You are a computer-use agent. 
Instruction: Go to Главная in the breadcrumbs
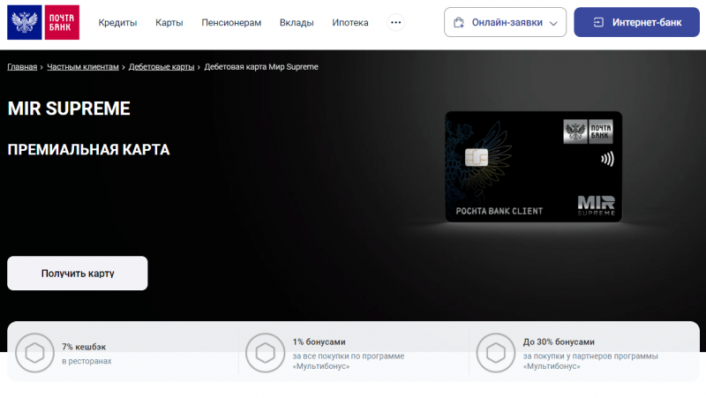click(x=22, y=67)
